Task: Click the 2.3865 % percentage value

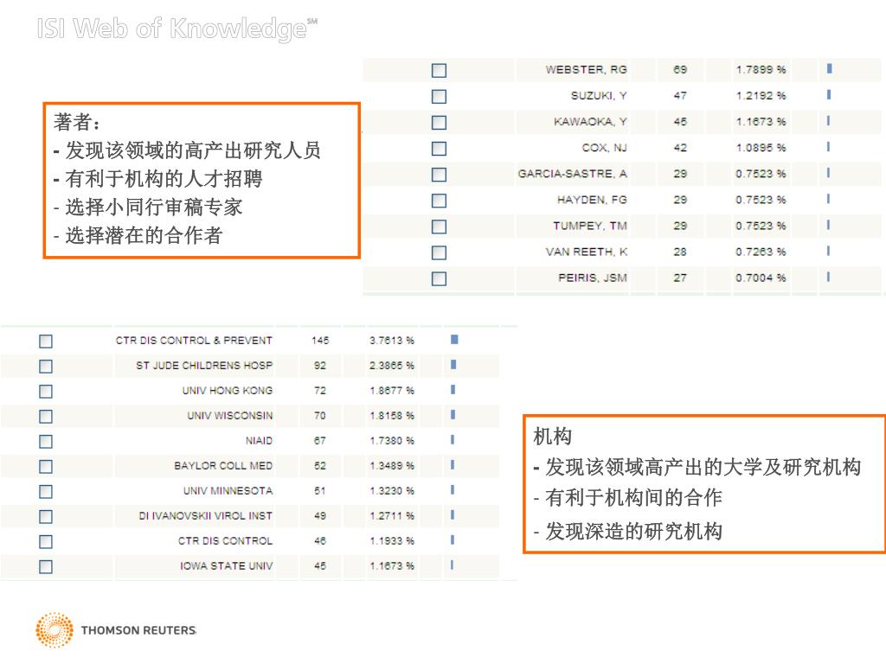Action: click(x=392, y=366)
